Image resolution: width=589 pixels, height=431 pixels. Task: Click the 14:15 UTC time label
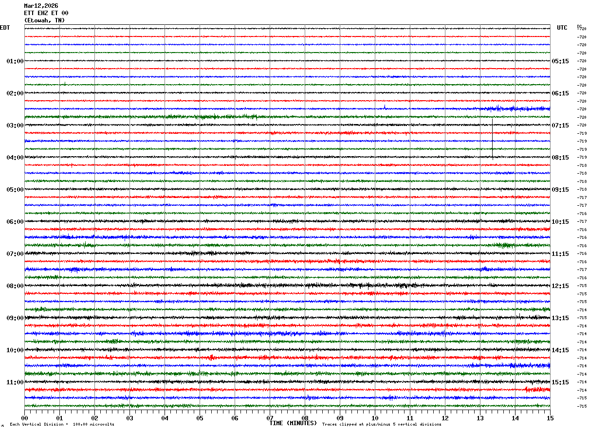[560, 350]
